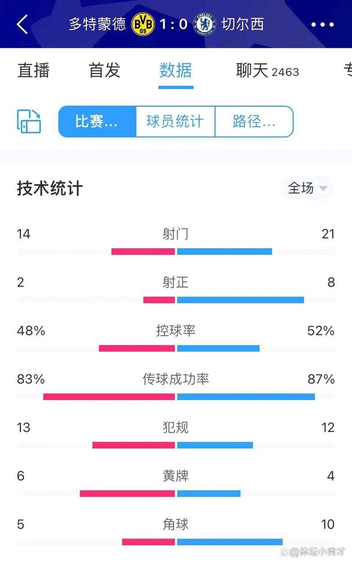The image size is (352, 564).
Task: Tap the Dortmund BVB team badge
Action: [143, 24]
